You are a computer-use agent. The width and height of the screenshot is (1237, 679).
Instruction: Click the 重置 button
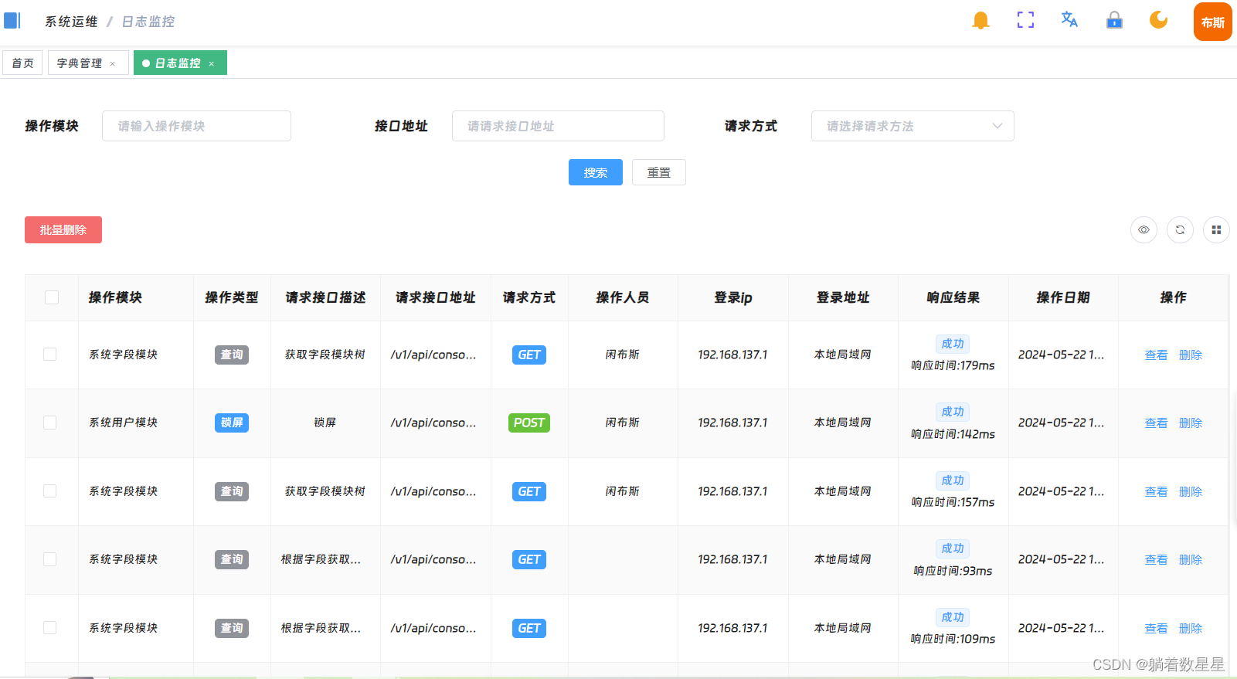659,172
